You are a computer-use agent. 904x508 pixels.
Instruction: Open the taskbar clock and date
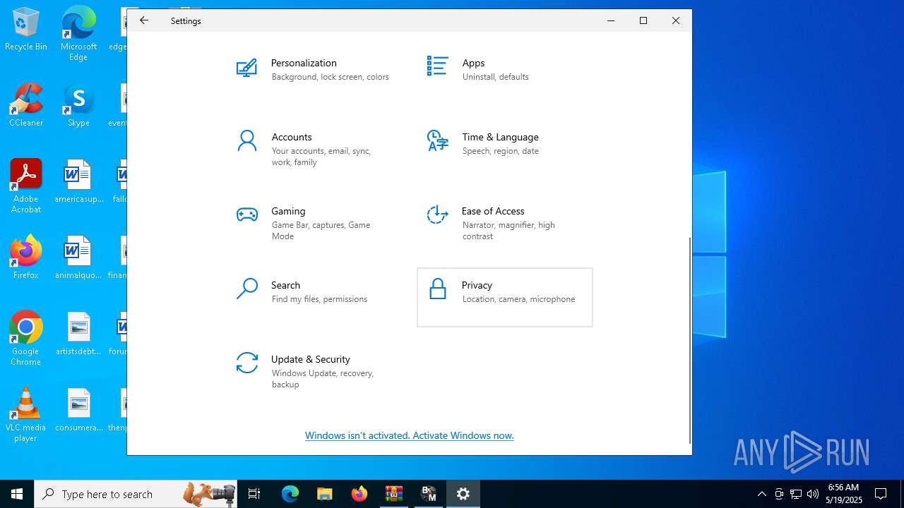point(844,494)
